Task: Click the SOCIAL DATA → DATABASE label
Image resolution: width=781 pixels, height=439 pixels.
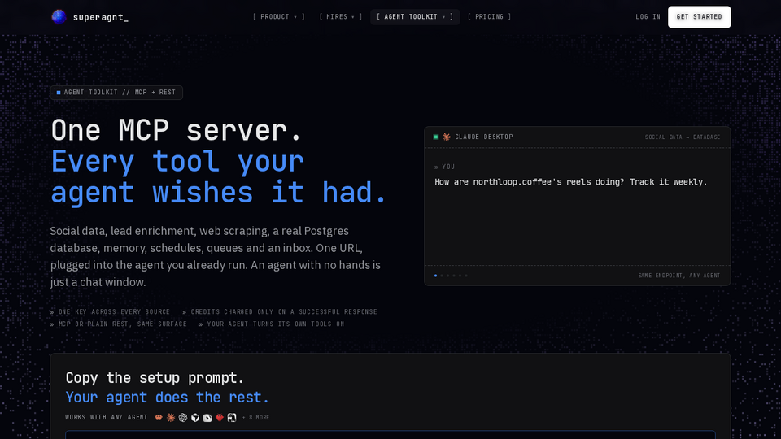Action: [683, 137]
